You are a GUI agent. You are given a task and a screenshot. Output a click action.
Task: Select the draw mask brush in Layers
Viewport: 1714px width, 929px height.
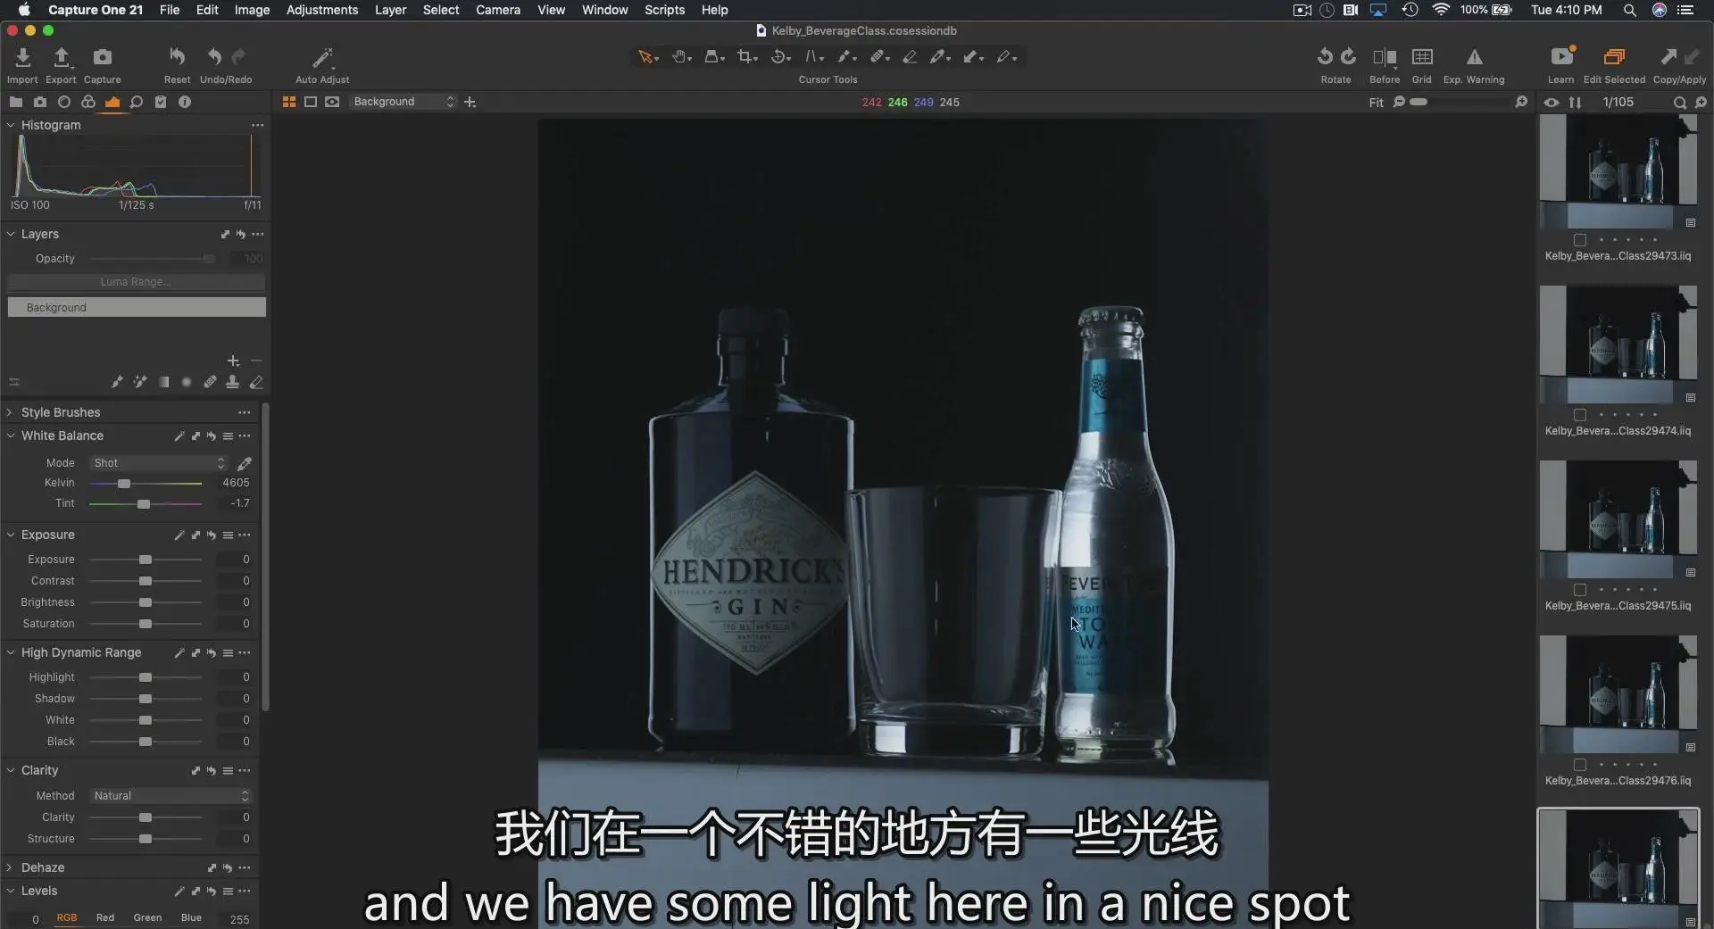(x=117, y=382)
